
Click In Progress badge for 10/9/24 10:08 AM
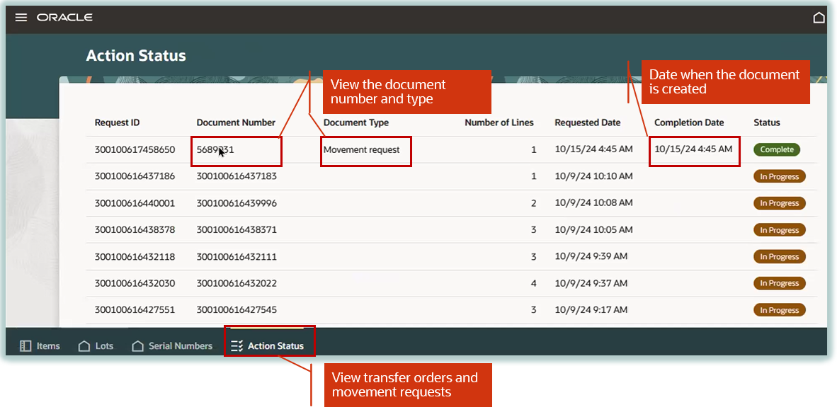(780, 203)
